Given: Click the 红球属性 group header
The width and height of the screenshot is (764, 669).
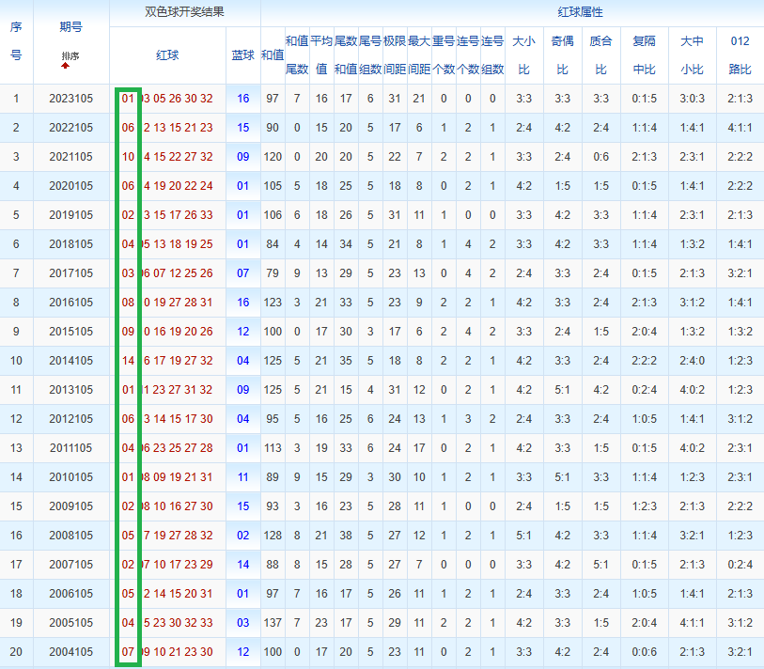Looking at the screenshot, I should [x=580, y=12].
